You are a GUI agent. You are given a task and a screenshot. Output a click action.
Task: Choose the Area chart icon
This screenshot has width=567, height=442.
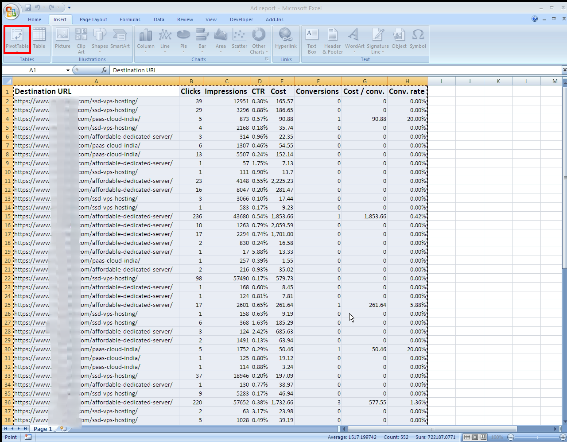coord(221,39)
